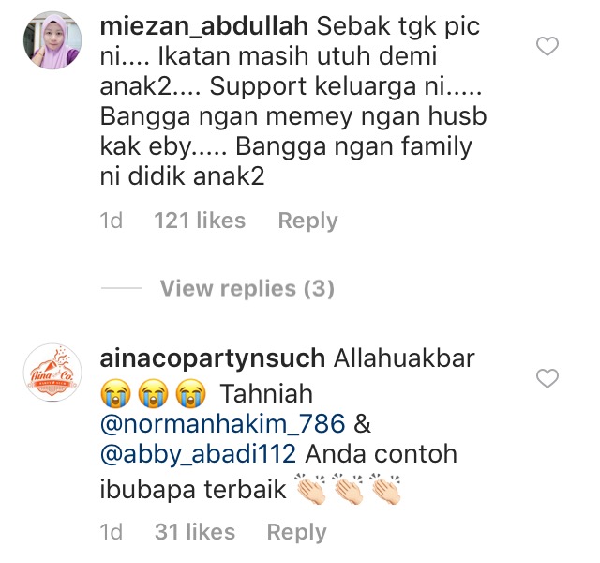
Task: Click the last clapping hands emoji
Action: [x=385, y=489]
